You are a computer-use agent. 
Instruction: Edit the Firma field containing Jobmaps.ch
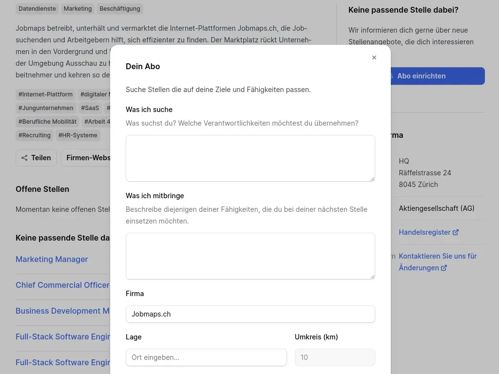(x=250, y=314)
